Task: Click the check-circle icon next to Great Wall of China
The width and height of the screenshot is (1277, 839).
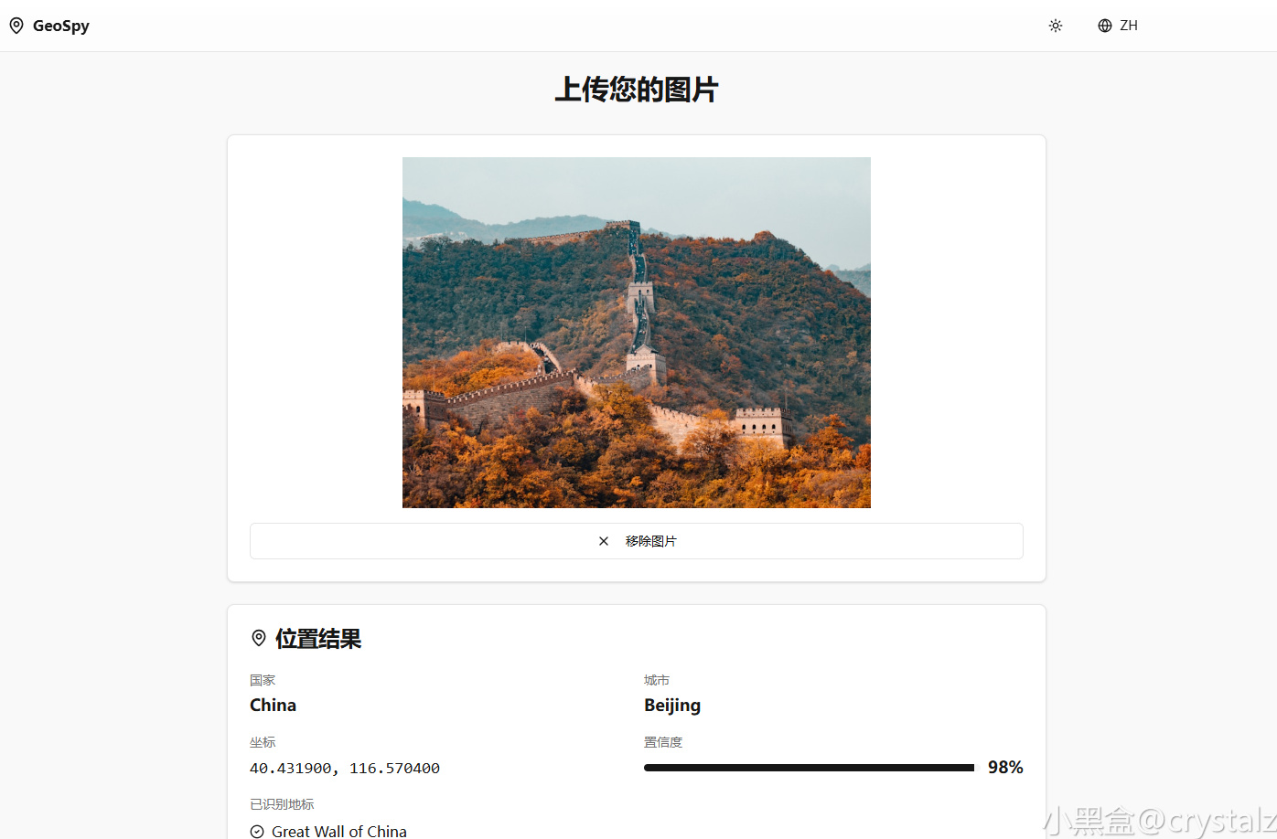Action: (x=257, y=832)
